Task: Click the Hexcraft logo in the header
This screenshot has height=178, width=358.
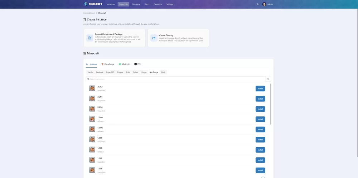Action: pyautogui.click(x=93, y=4)
